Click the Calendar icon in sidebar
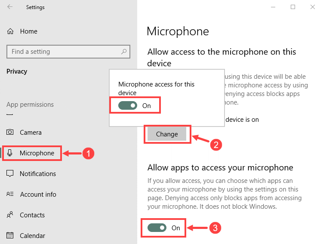The width and height of the screenshot is (320, 244). click(10, 235)
